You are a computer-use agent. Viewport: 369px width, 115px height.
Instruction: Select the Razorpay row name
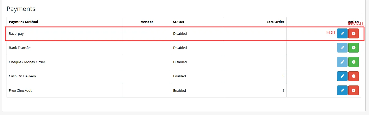click(16, 34)
